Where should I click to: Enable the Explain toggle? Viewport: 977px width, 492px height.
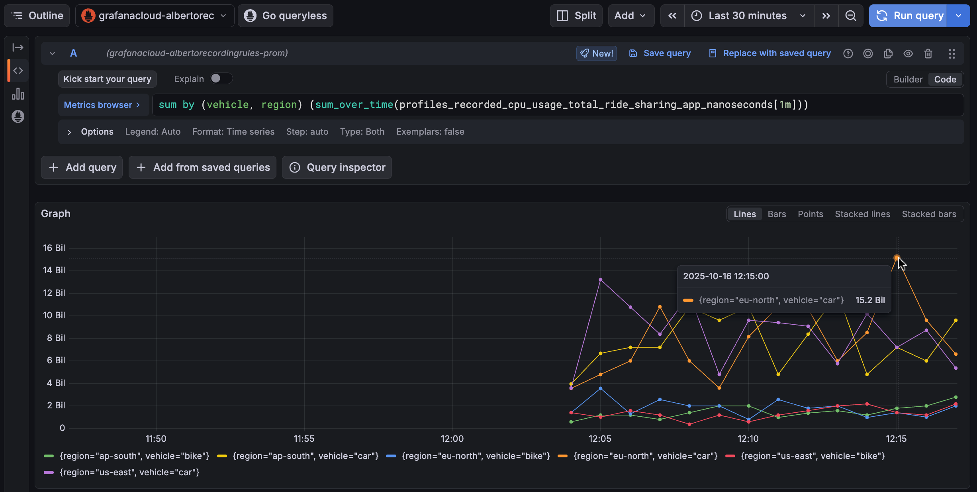point(221,78)
